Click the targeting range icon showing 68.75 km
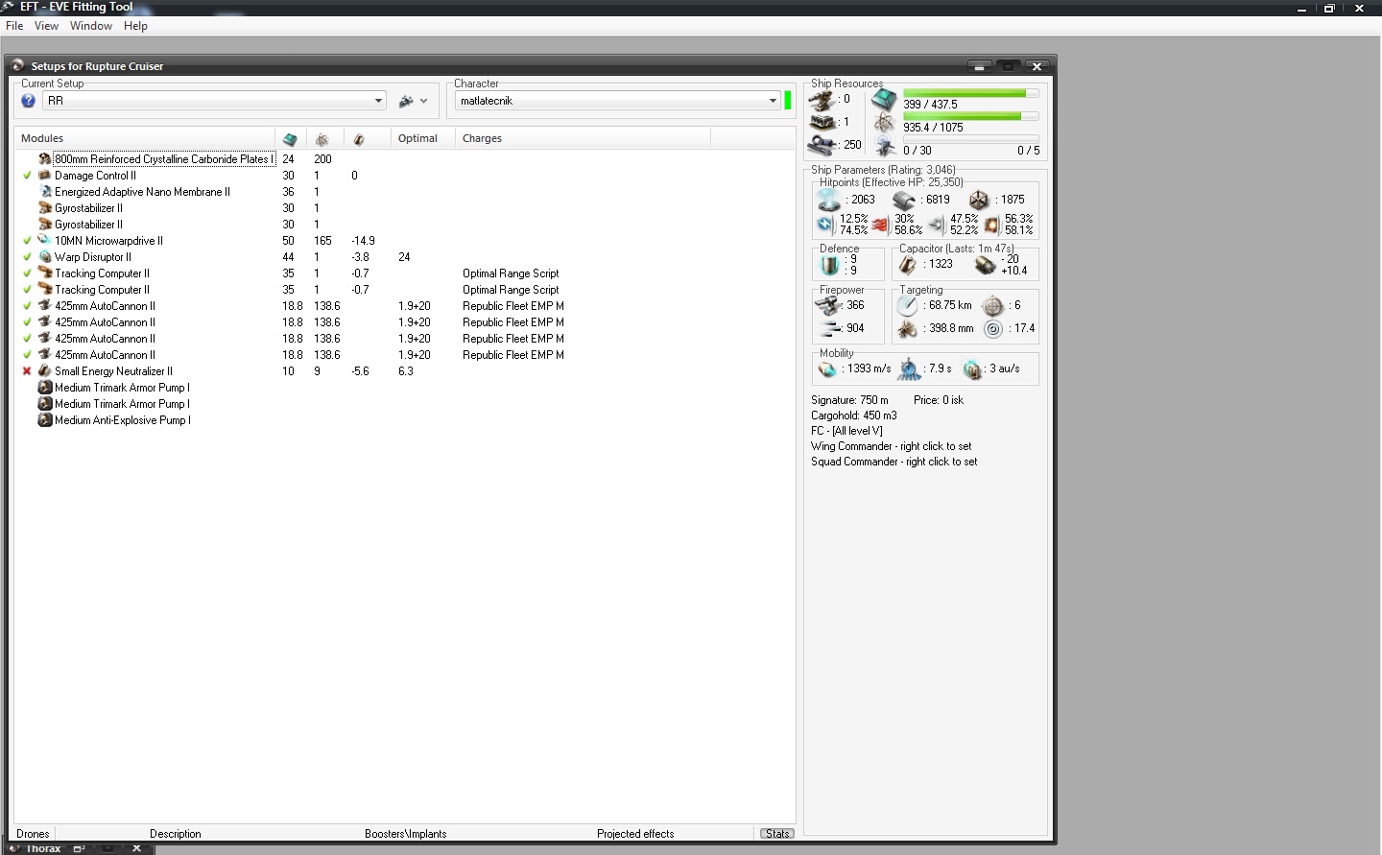Screen dimensions: 1382x855 click(x=908, y=306)
